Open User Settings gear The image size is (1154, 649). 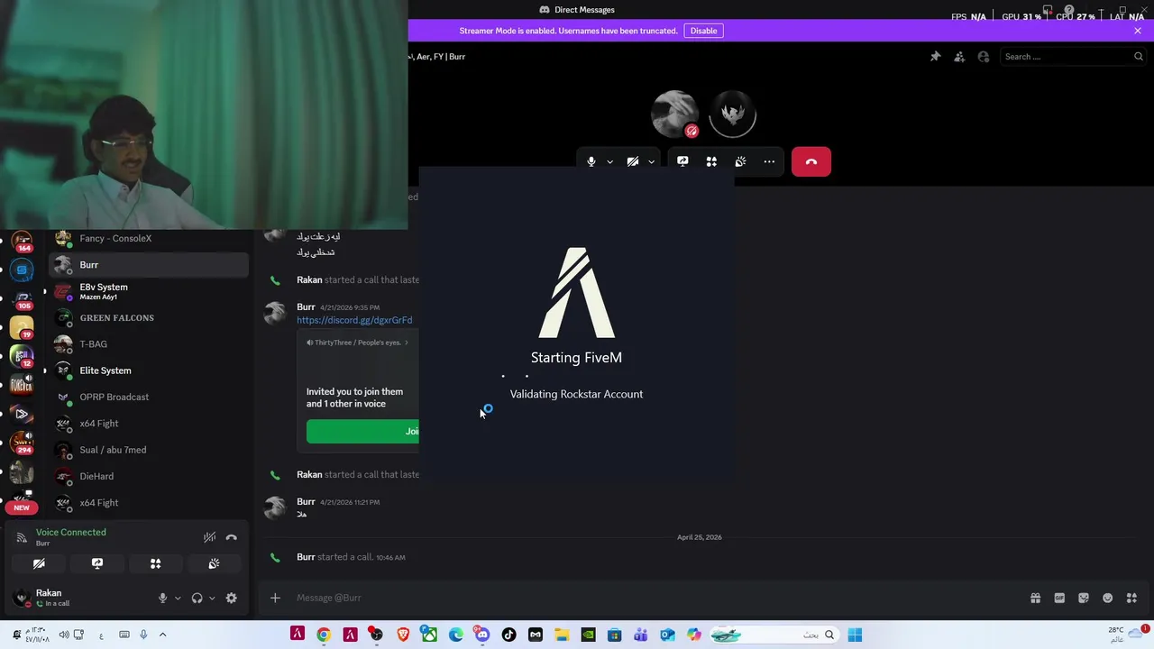tap(232, 599)
